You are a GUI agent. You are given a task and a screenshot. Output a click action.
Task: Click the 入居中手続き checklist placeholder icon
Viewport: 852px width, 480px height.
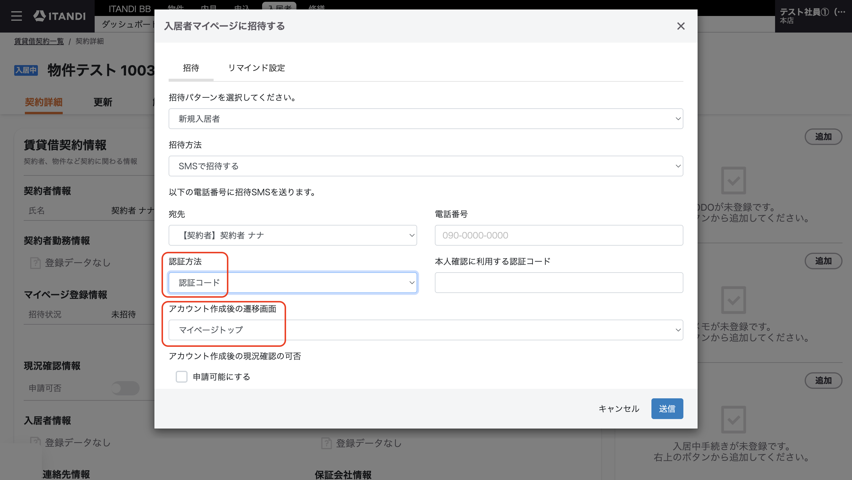733,419
